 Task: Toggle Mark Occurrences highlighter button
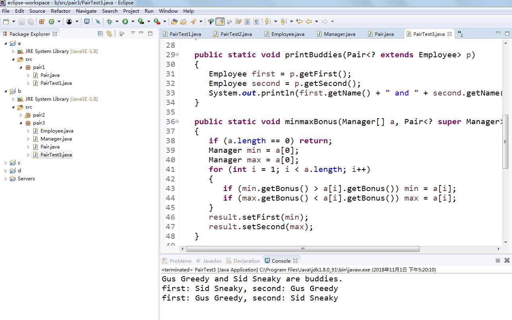coord(220,21)
